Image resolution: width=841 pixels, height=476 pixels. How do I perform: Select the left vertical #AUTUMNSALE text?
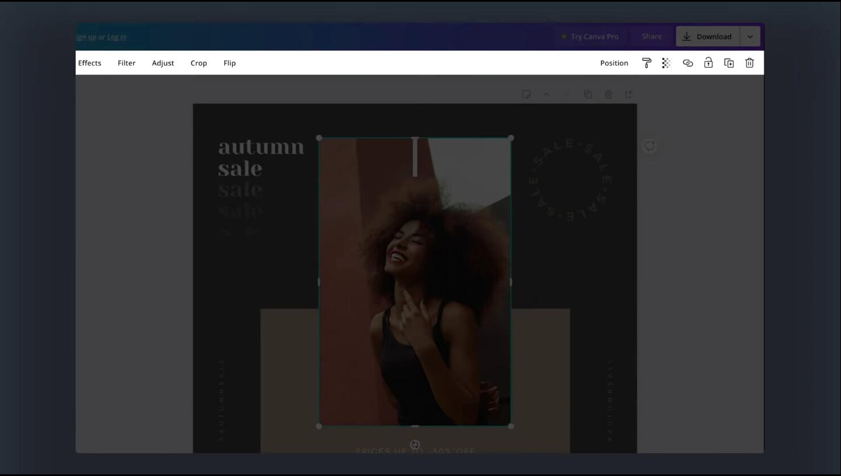click(222, 400)
